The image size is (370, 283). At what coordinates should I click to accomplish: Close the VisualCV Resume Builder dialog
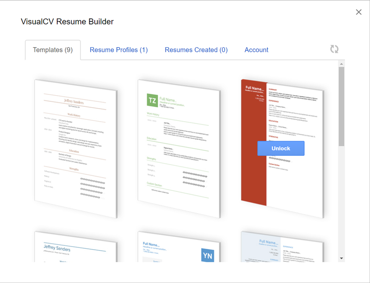[358, 12]
